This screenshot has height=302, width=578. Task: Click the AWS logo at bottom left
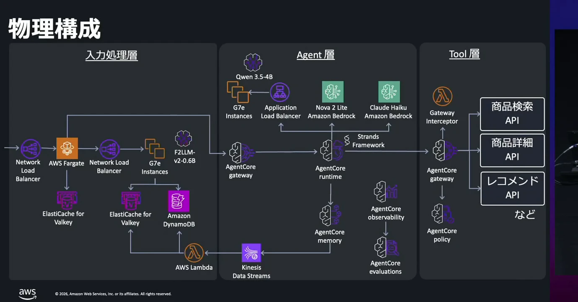(28, 294)
